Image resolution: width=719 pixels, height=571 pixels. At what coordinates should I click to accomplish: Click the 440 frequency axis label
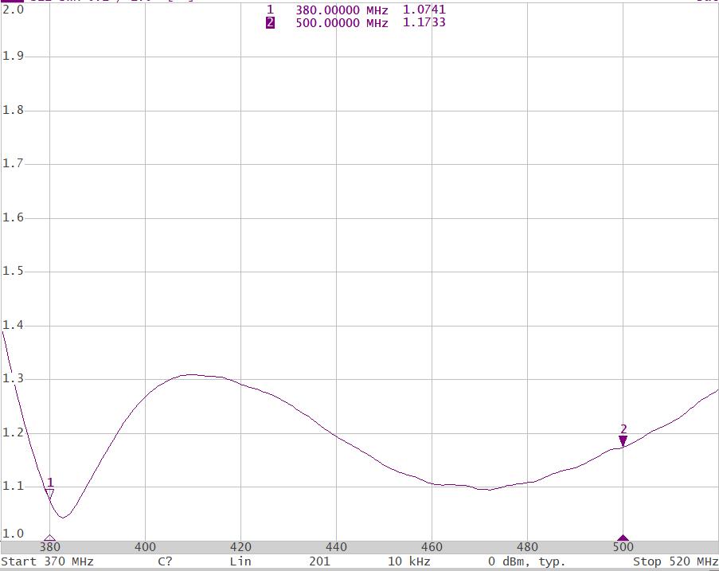(x=336, y=546)
